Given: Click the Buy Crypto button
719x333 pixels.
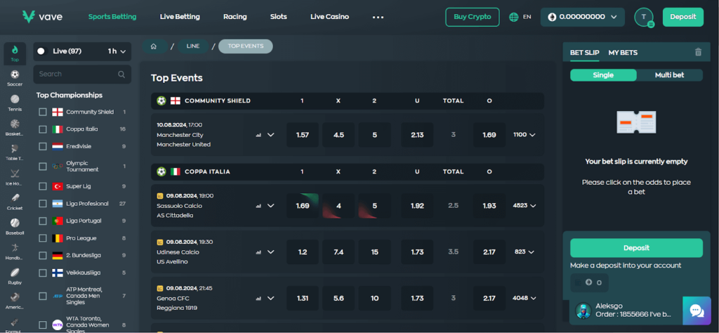Looking at the screenshot, I should (473, 17).
